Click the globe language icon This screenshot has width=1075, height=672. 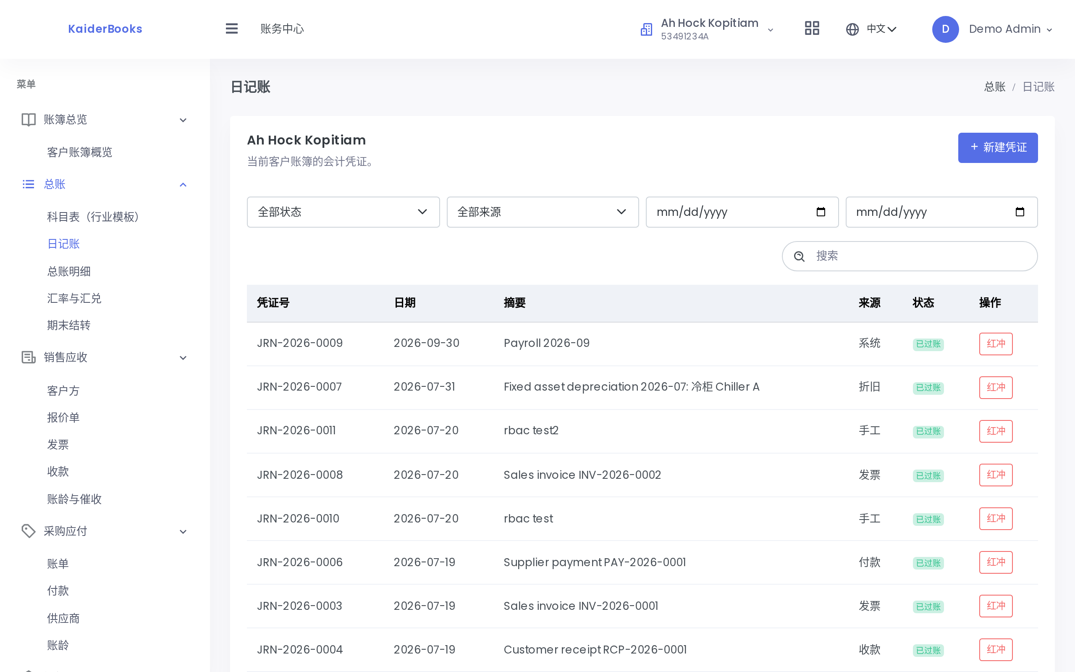tap(852, 29)
